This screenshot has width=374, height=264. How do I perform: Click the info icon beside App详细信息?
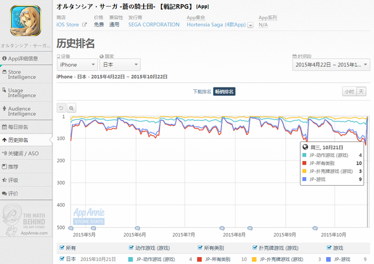point(4,58)
